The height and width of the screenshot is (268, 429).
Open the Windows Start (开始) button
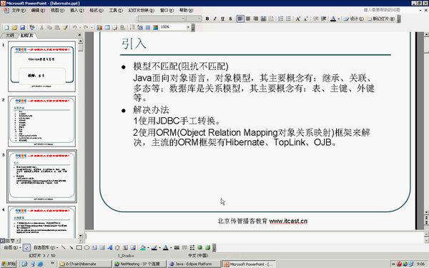point(9,264)
